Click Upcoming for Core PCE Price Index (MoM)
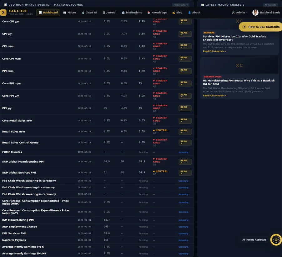The height and width of the screenshot is (257, 282). pos(183,202)
